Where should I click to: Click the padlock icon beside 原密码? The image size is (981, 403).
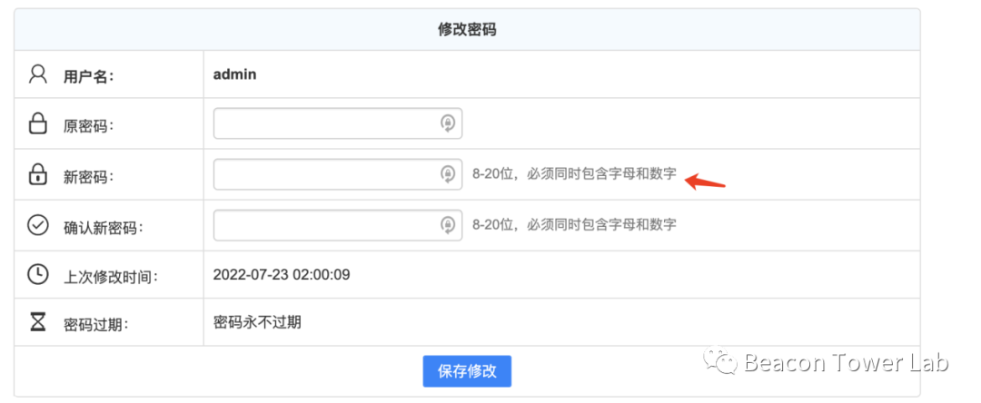(38, 123)
